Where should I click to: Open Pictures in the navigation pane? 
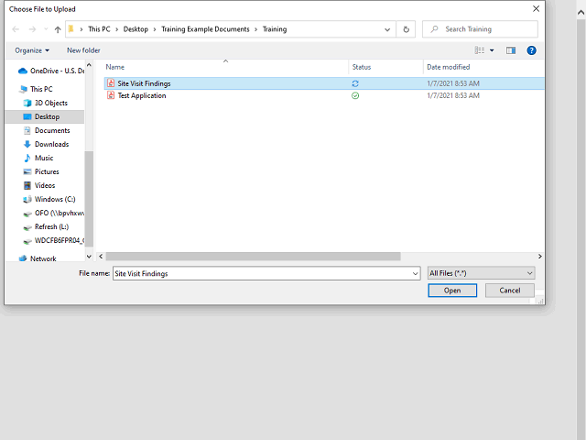coord(41,171)
